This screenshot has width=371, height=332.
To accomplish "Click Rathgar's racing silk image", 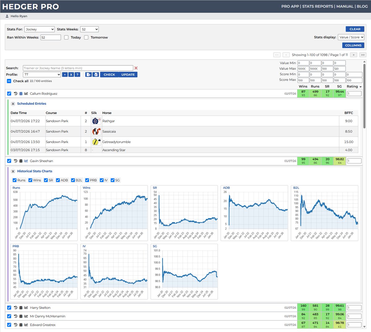I will click(x=96, y=121).
